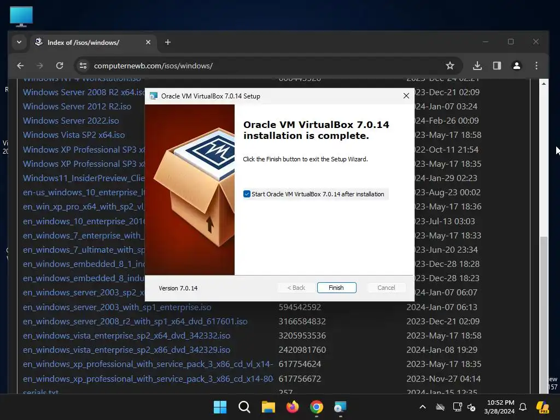Click muted volume tray icon
The image size is (560, 420).
coord(471,407)
